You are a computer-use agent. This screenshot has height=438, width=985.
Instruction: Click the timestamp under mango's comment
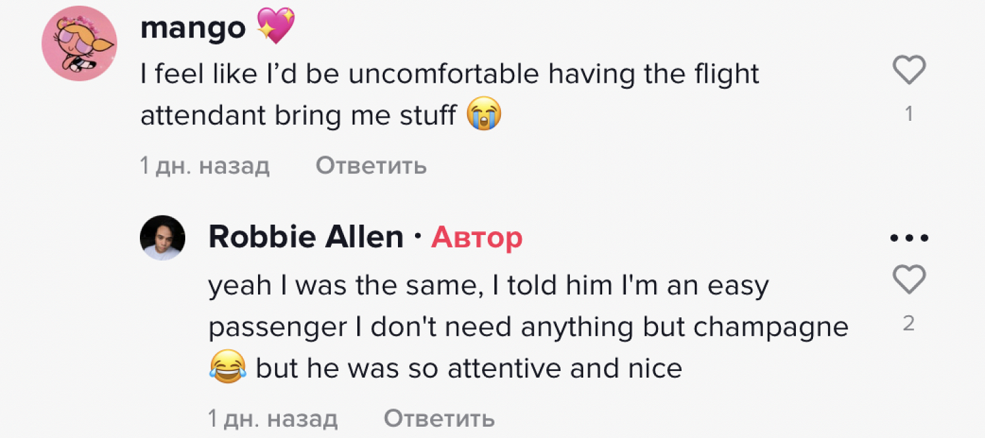[205, 166]
